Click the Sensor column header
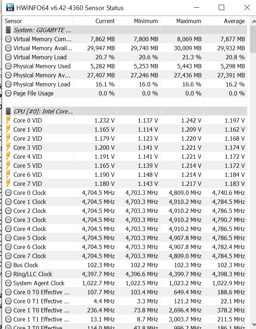The image size is (256, 329). [13, 21]
